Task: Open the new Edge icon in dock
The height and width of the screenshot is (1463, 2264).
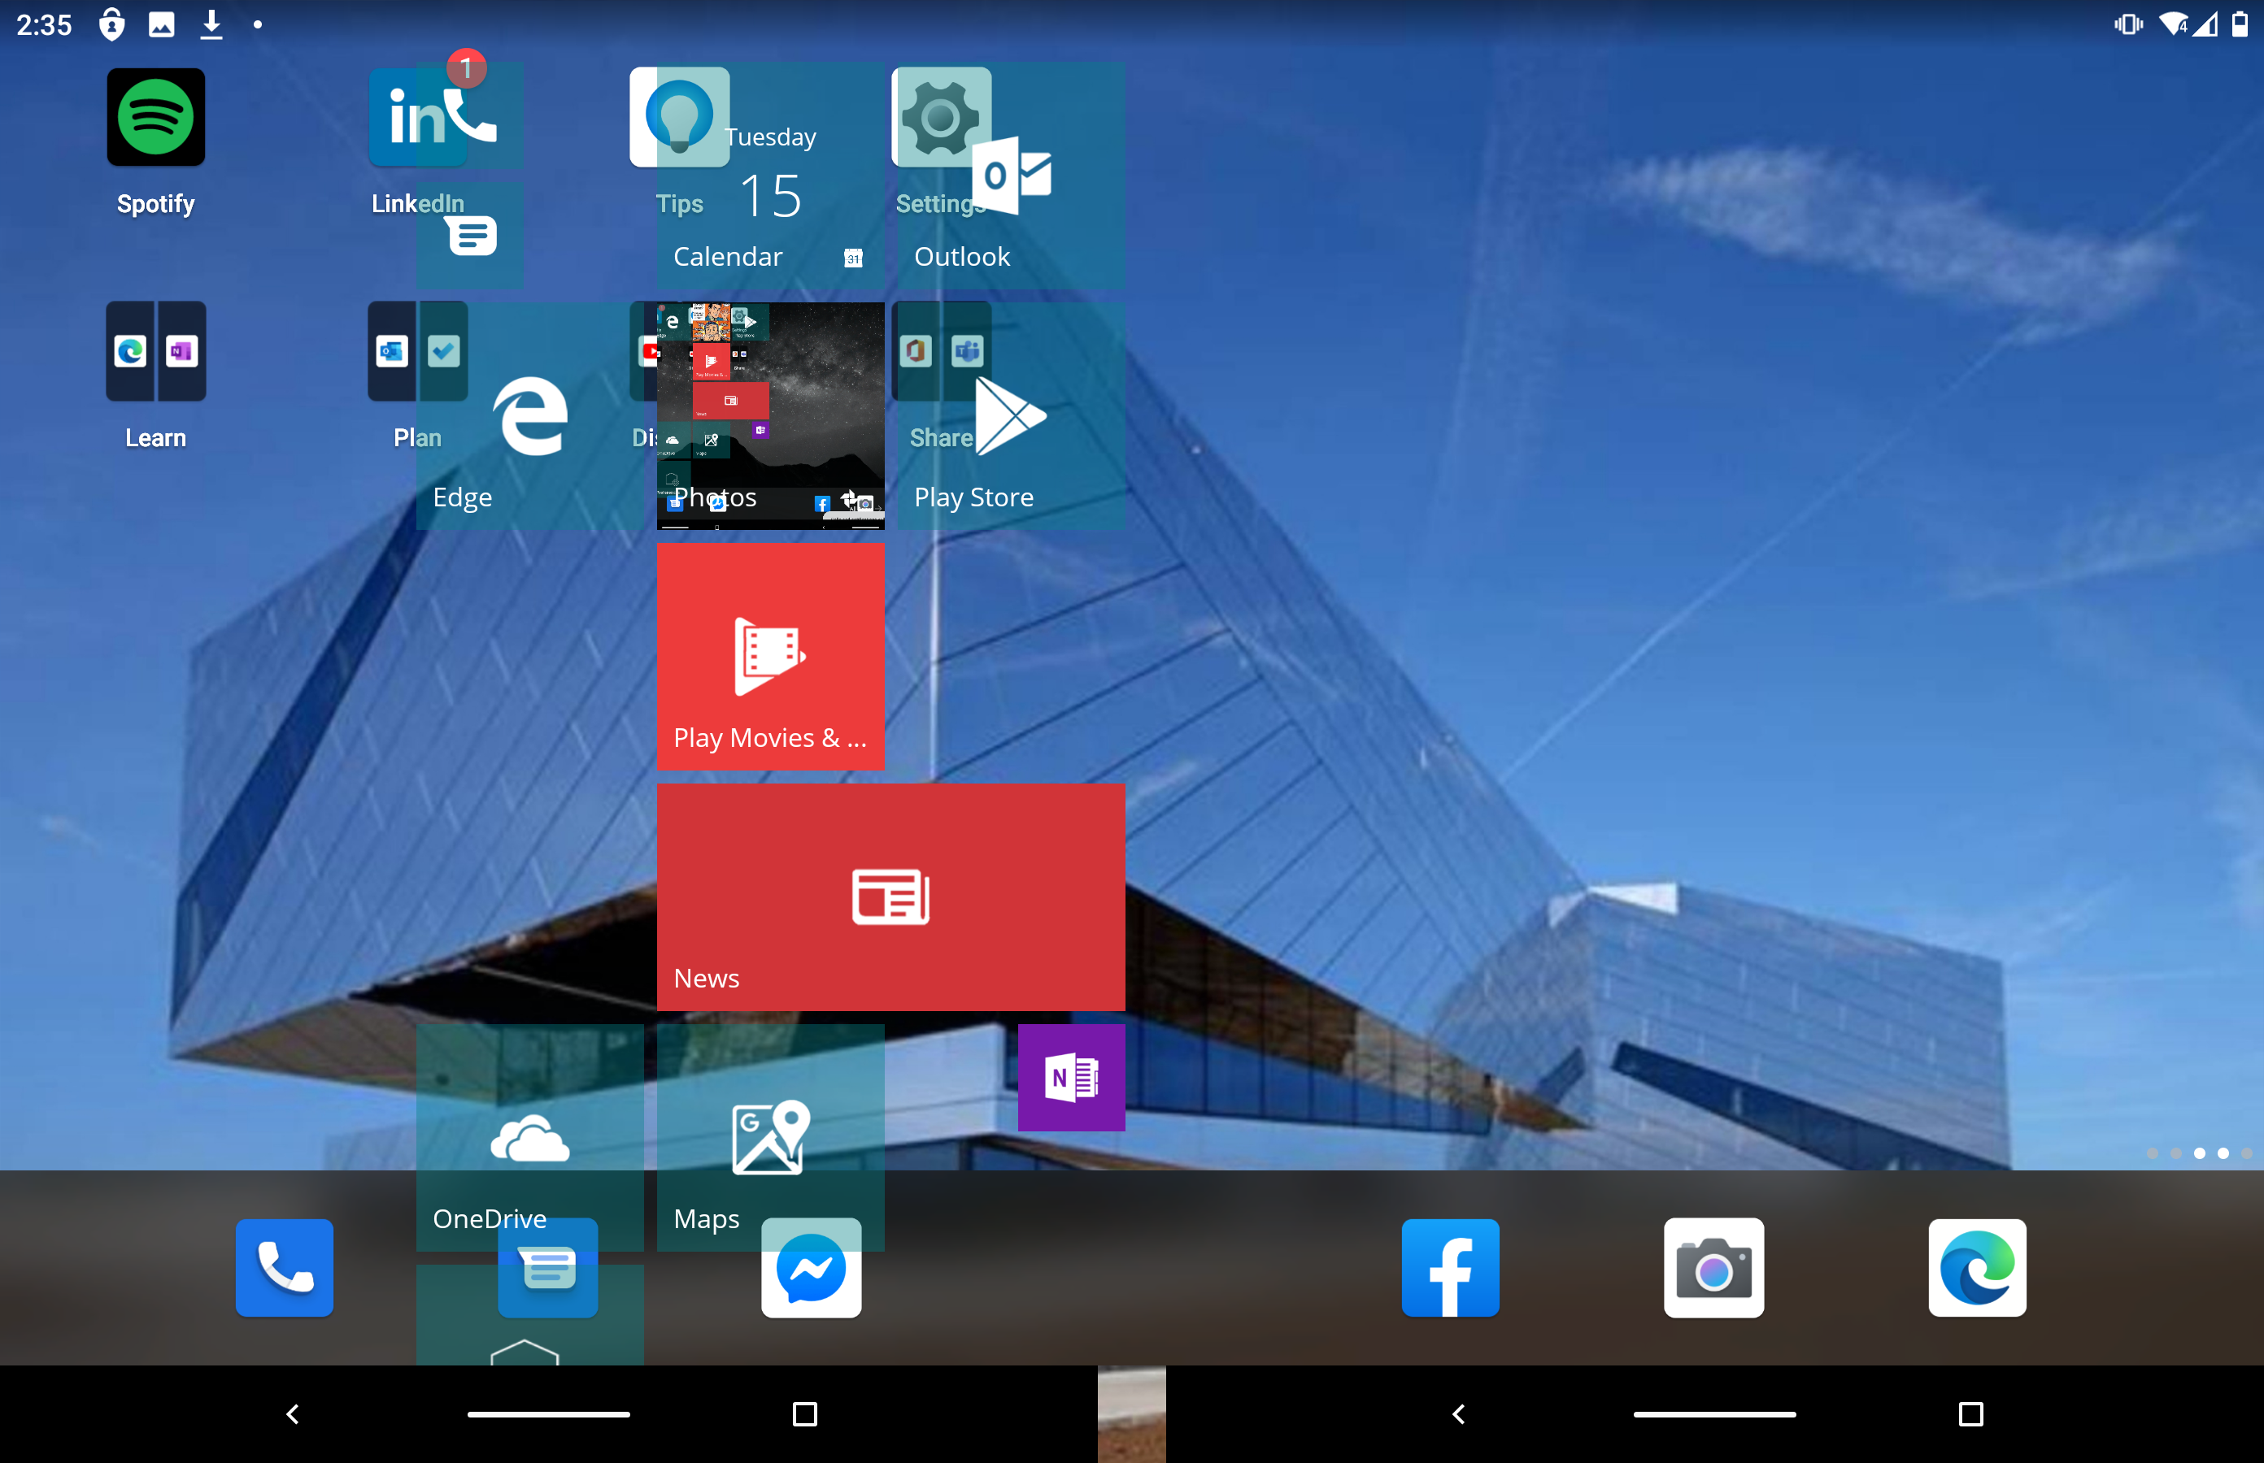Action: tap(1976, 1267)
